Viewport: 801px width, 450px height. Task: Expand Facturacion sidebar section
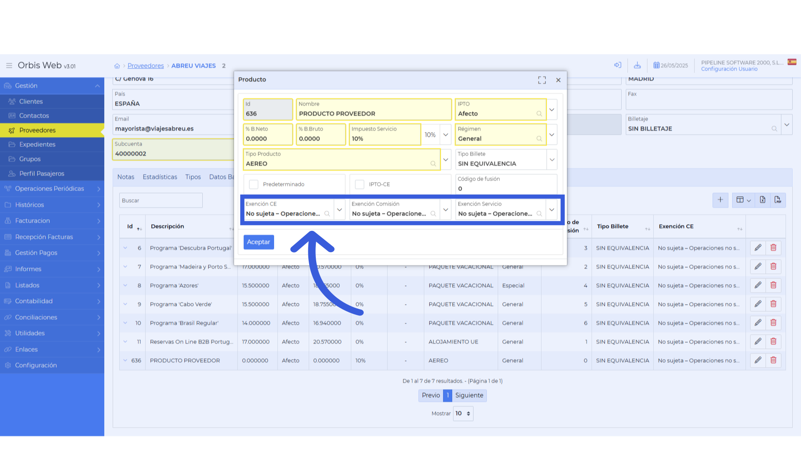coord(52,220)
